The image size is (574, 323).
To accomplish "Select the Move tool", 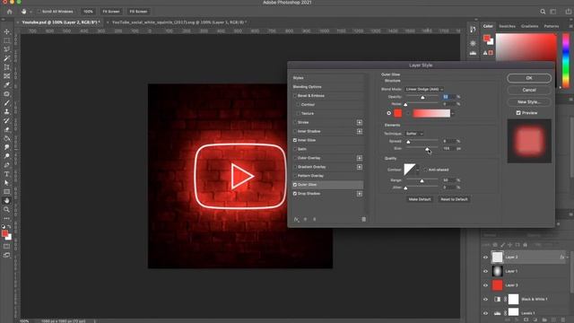I will pos(6,32).
